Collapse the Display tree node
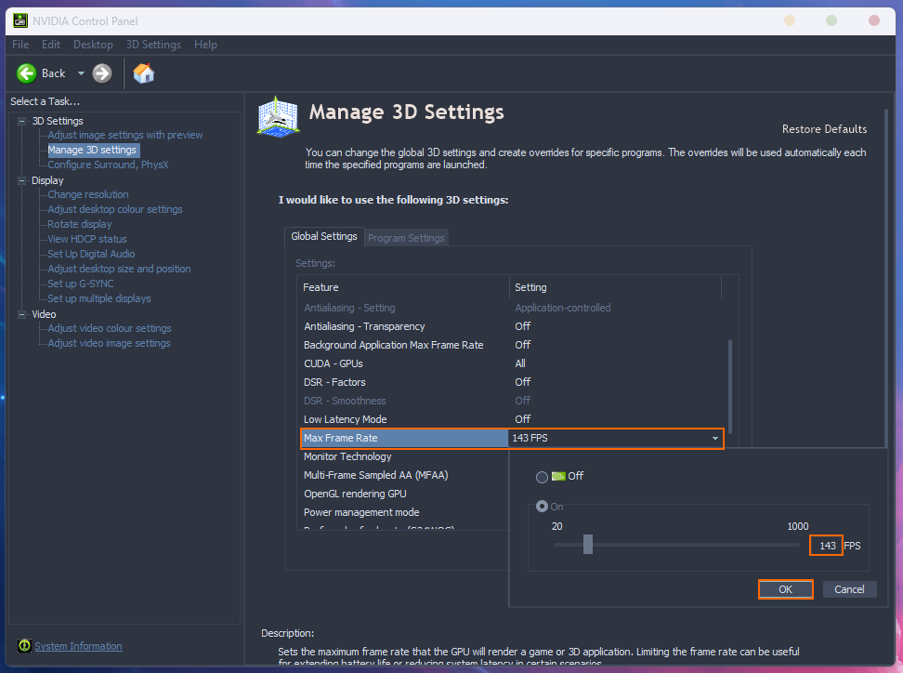 [22, 180]
